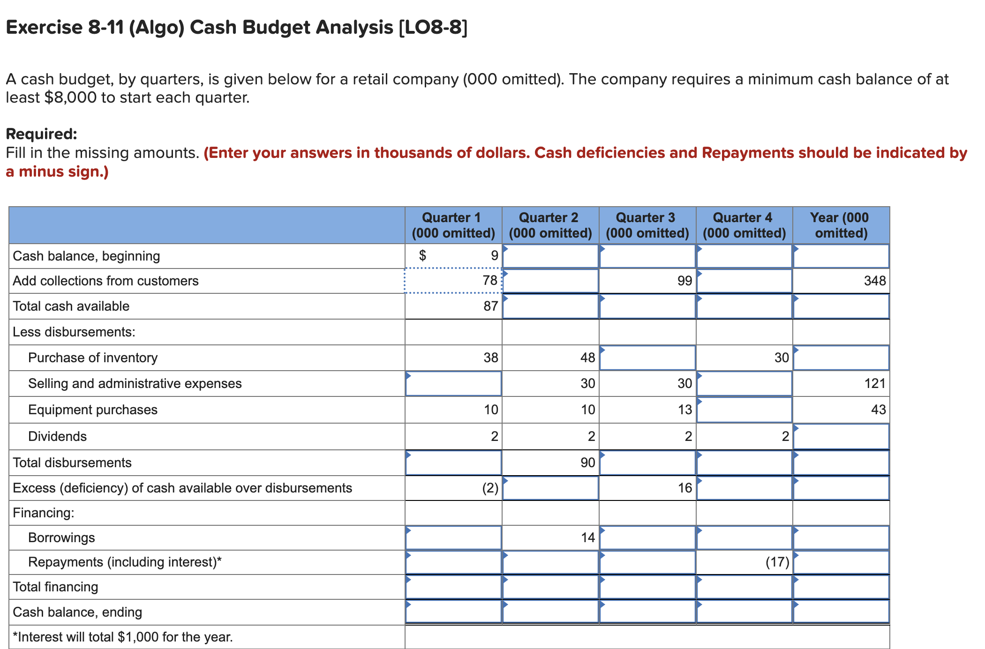Enter Quarter 1 selling and administrative expenses cell
985x649 pixels.
coord(453,383)
